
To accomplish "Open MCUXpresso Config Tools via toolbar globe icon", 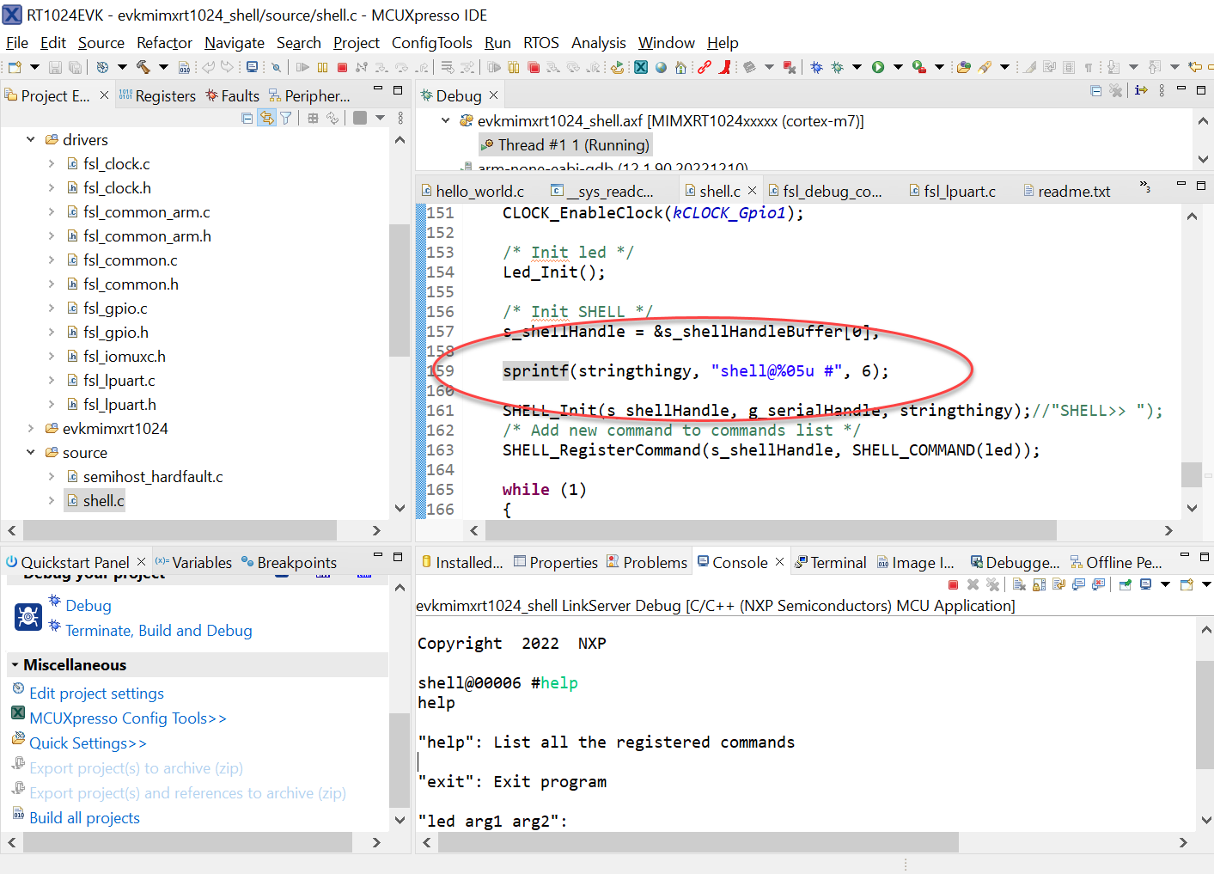I will 661,68.
